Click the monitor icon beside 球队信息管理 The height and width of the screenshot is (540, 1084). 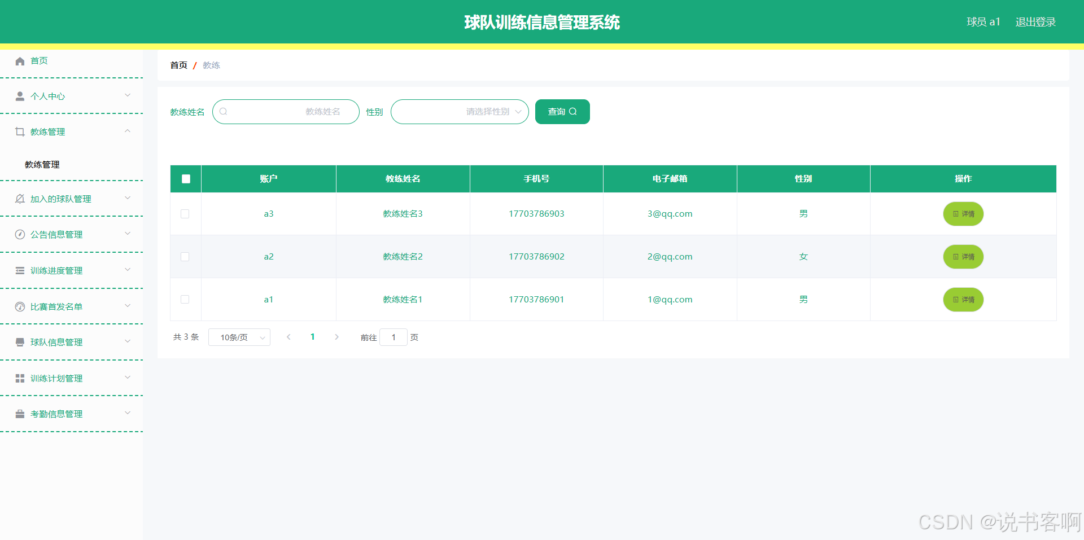(x=20, y=343)
